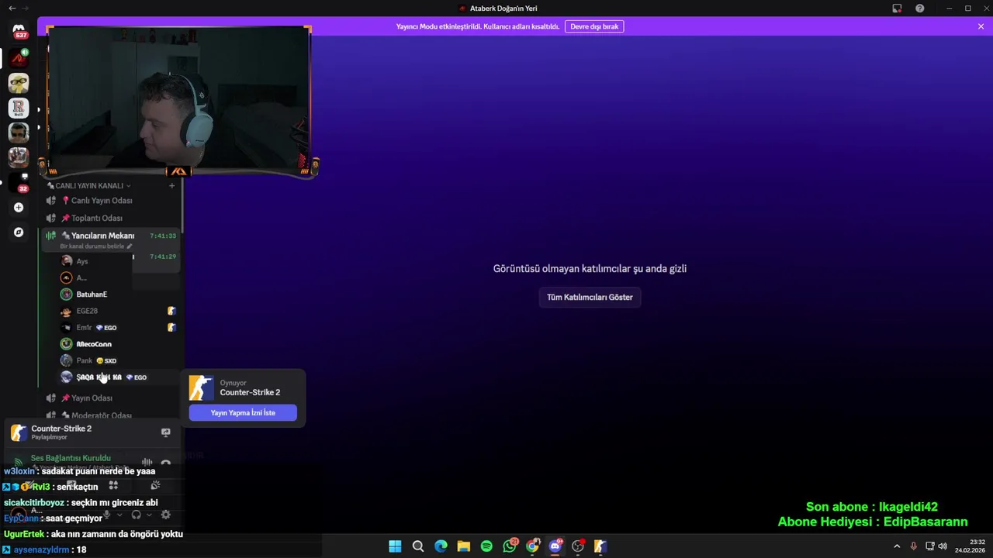The height and width of the screenshot is (558, 993).
Task: Click Devre dışı bırak in the banner
Action: [x=594, y=26]
